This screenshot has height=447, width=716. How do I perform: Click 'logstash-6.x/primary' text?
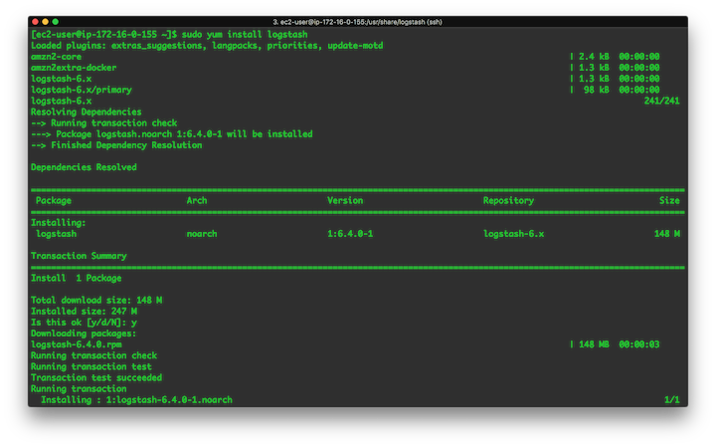[82, 90]
